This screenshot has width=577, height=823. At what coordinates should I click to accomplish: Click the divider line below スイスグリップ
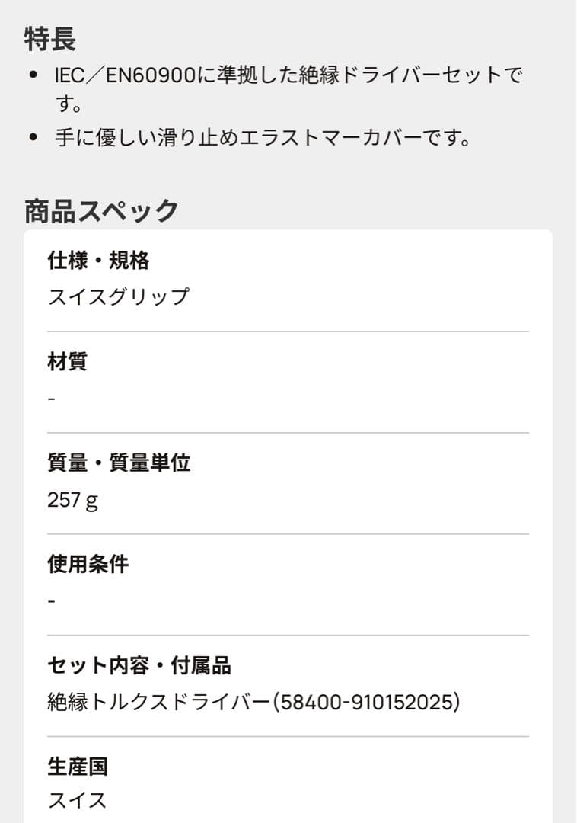(x=288, y=331)
